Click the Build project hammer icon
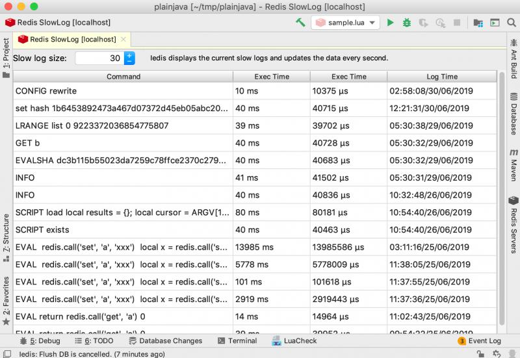Screen dimensions: 520x358 coord(300,22)
